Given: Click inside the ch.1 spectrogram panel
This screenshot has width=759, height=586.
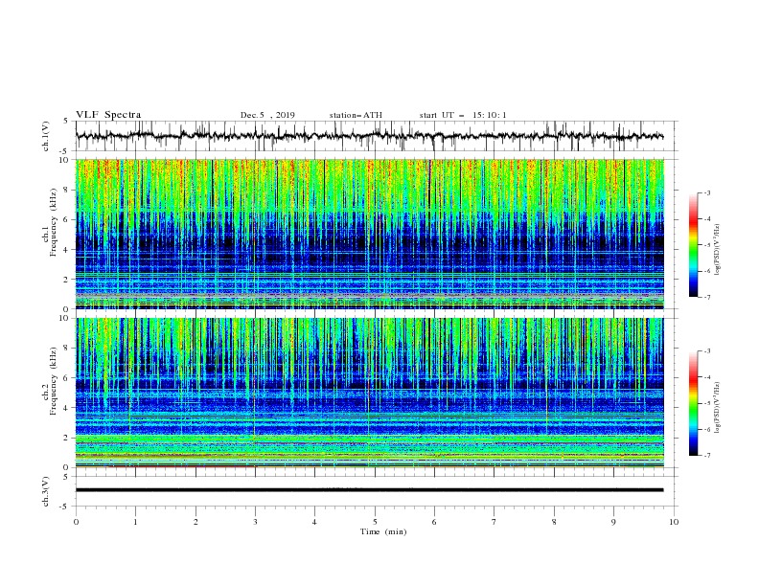Looking at the screenshot, I should coord(369,234).
